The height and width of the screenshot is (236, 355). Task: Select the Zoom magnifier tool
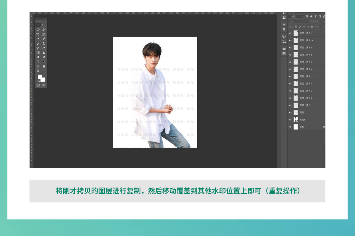click(38, 71)
